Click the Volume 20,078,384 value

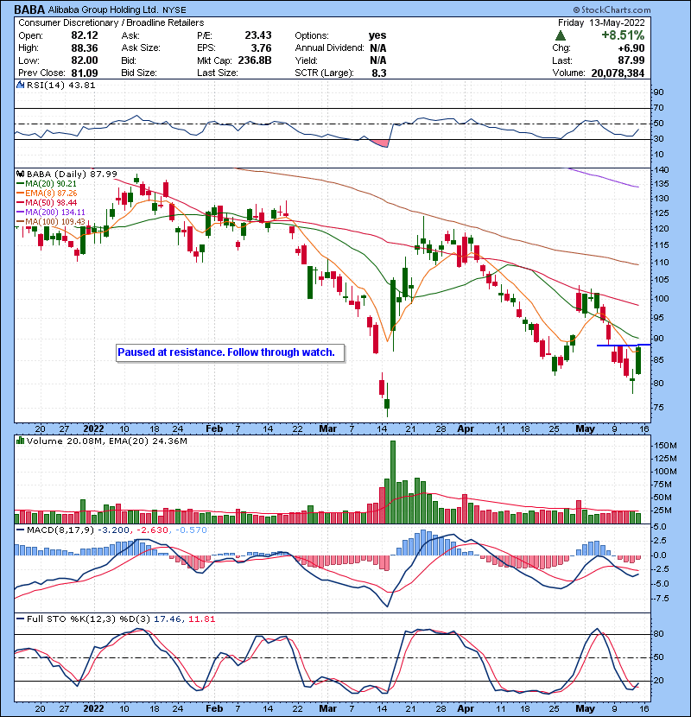coord(618,73)
